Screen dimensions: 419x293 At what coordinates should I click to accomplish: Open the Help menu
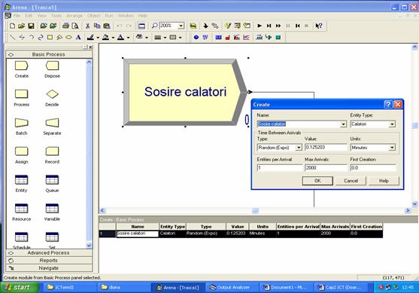[143, 16]
